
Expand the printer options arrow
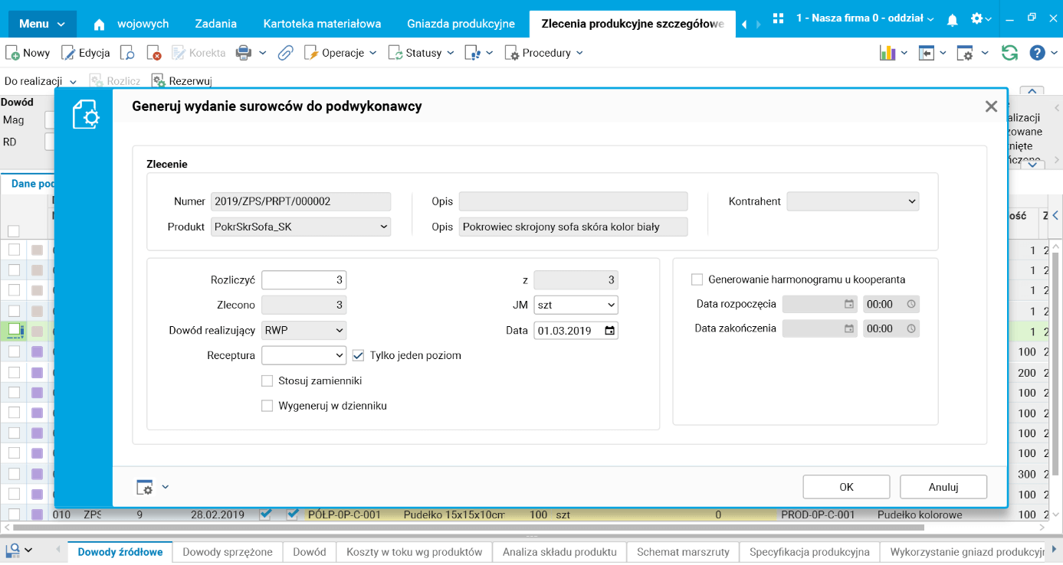click(262, 53)
